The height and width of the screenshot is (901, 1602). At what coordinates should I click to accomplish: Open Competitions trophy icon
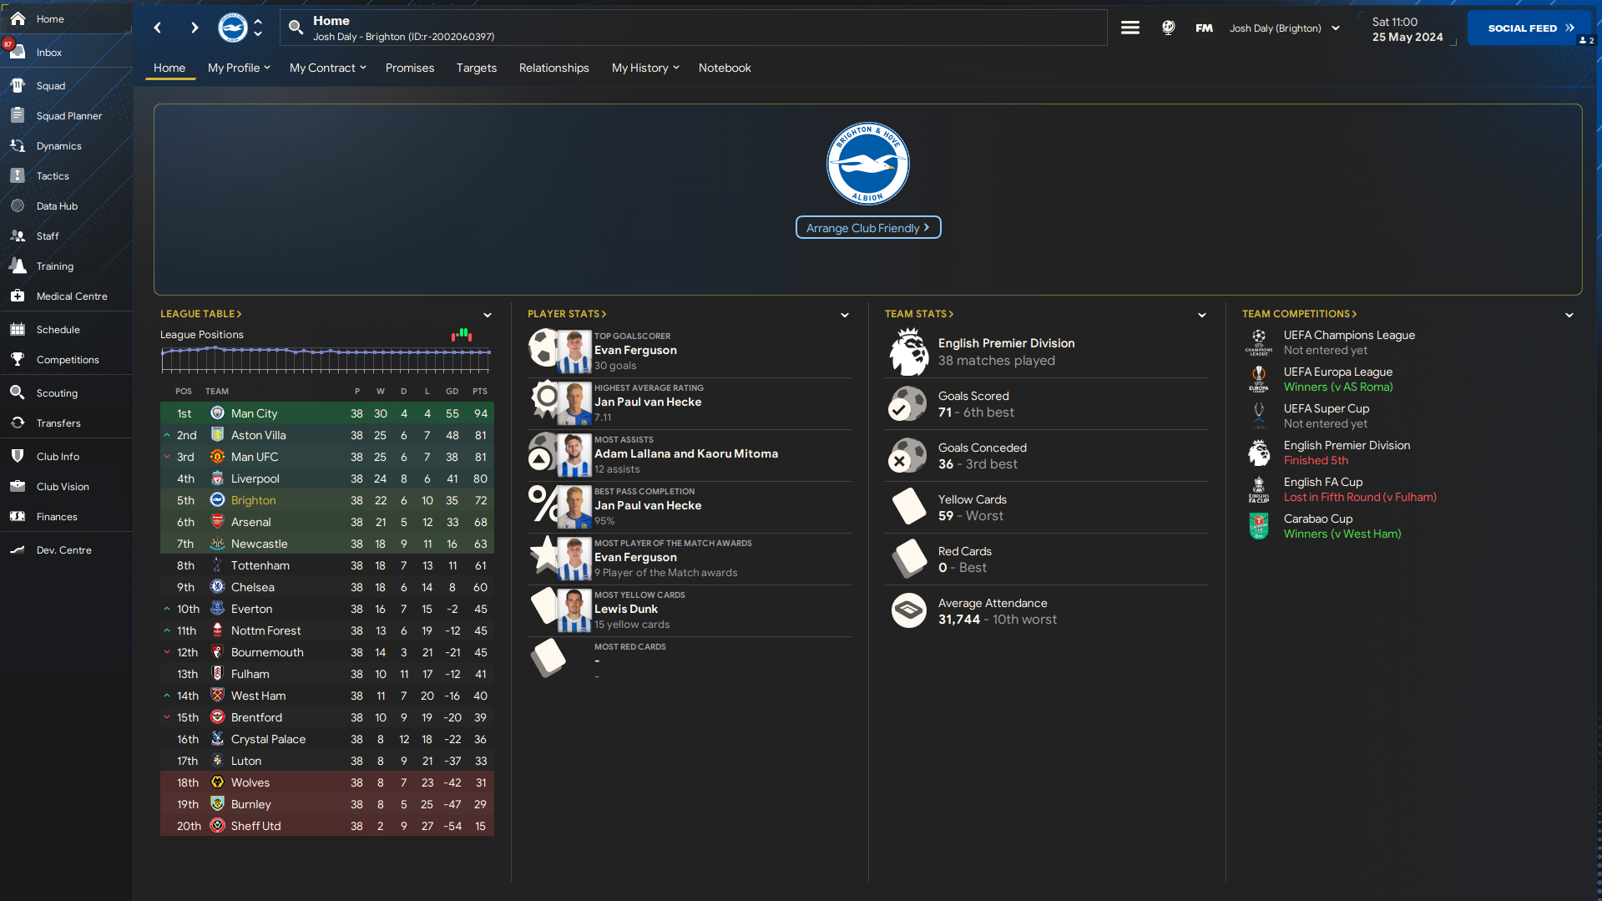[x=18, y=359]
